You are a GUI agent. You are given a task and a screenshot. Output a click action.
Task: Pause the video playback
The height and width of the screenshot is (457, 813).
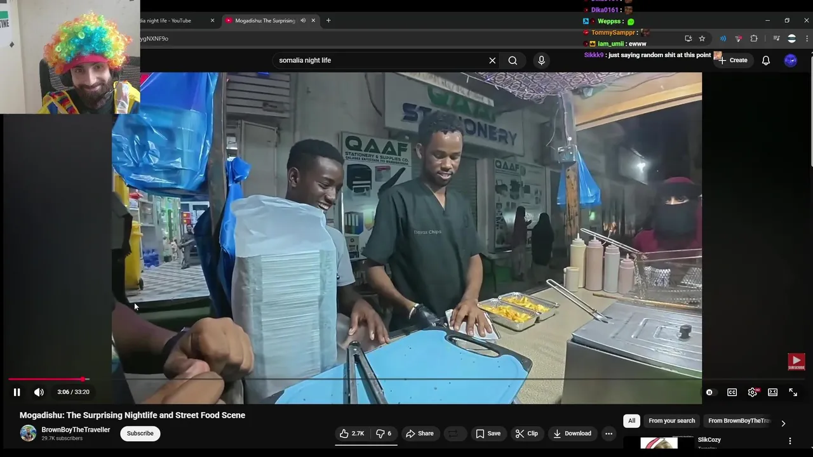tap(17, 392)
